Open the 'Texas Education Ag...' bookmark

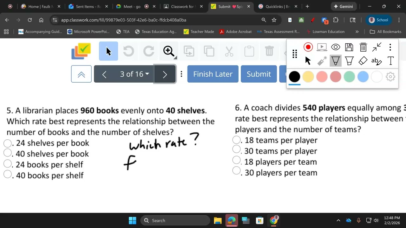[156, 32]
